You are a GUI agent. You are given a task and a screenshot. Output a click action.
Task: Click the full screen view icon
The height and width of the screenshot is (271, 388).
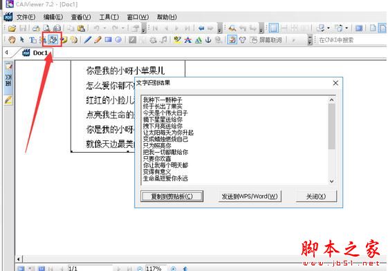(359, 28)
